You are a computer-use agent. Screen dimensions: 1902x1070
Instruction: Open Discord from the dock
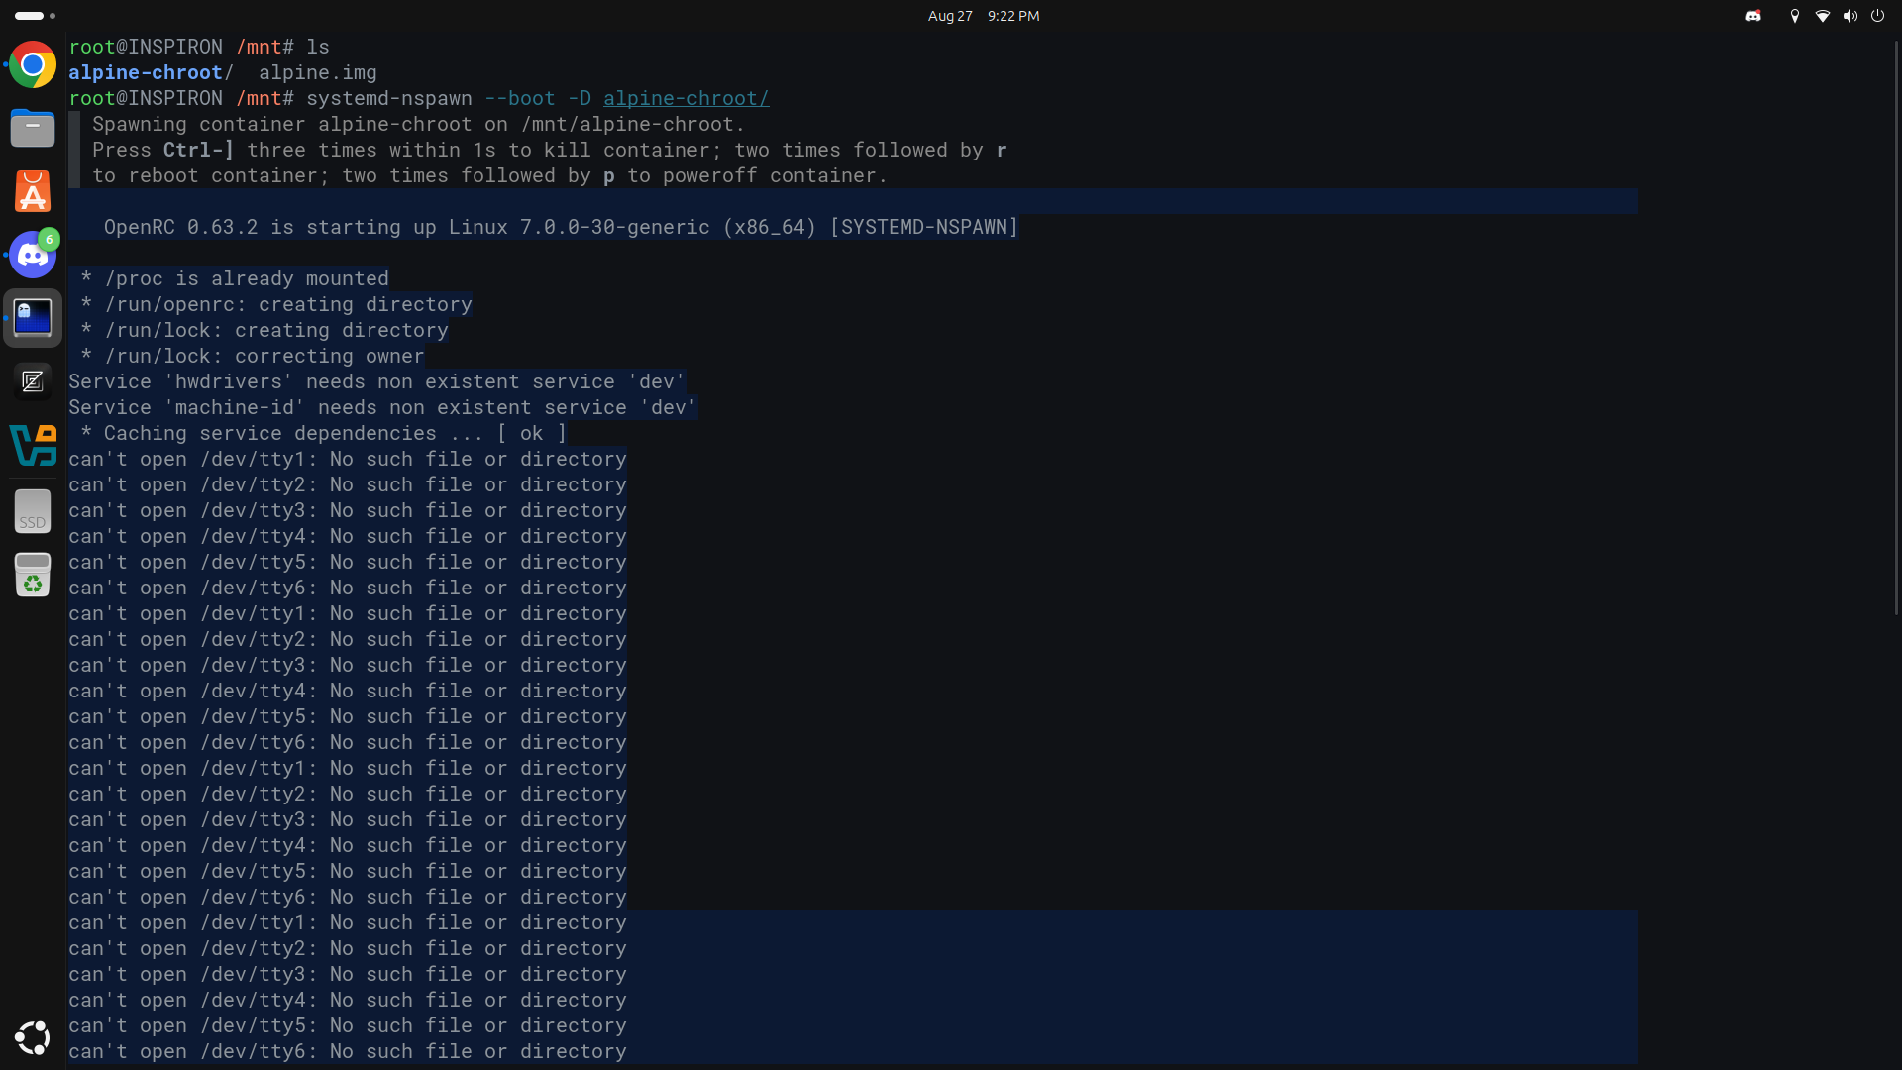[x=33, y=255]
